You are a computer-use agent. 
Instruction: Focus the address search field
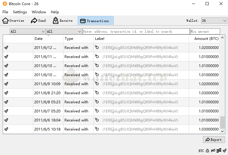point(136,31)
